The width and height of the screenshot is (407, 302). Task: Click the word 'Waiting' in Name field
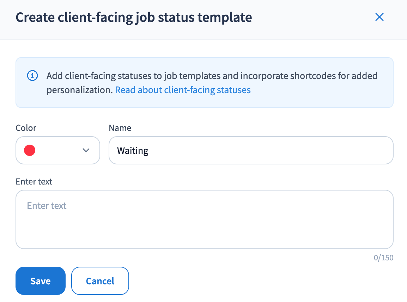[x=133, y=151]
